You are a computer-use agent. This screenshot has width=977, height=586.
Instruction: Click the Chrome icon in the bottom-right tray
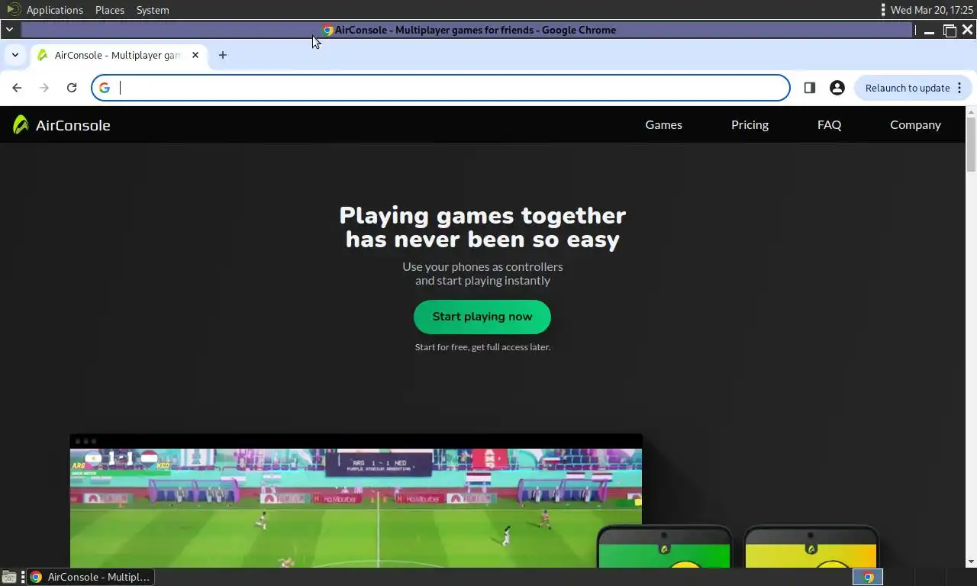pyautogui.click(x=868, y=577)
